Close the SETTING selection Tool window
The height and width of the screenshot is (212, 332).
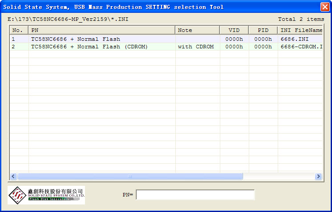(325, 7)
